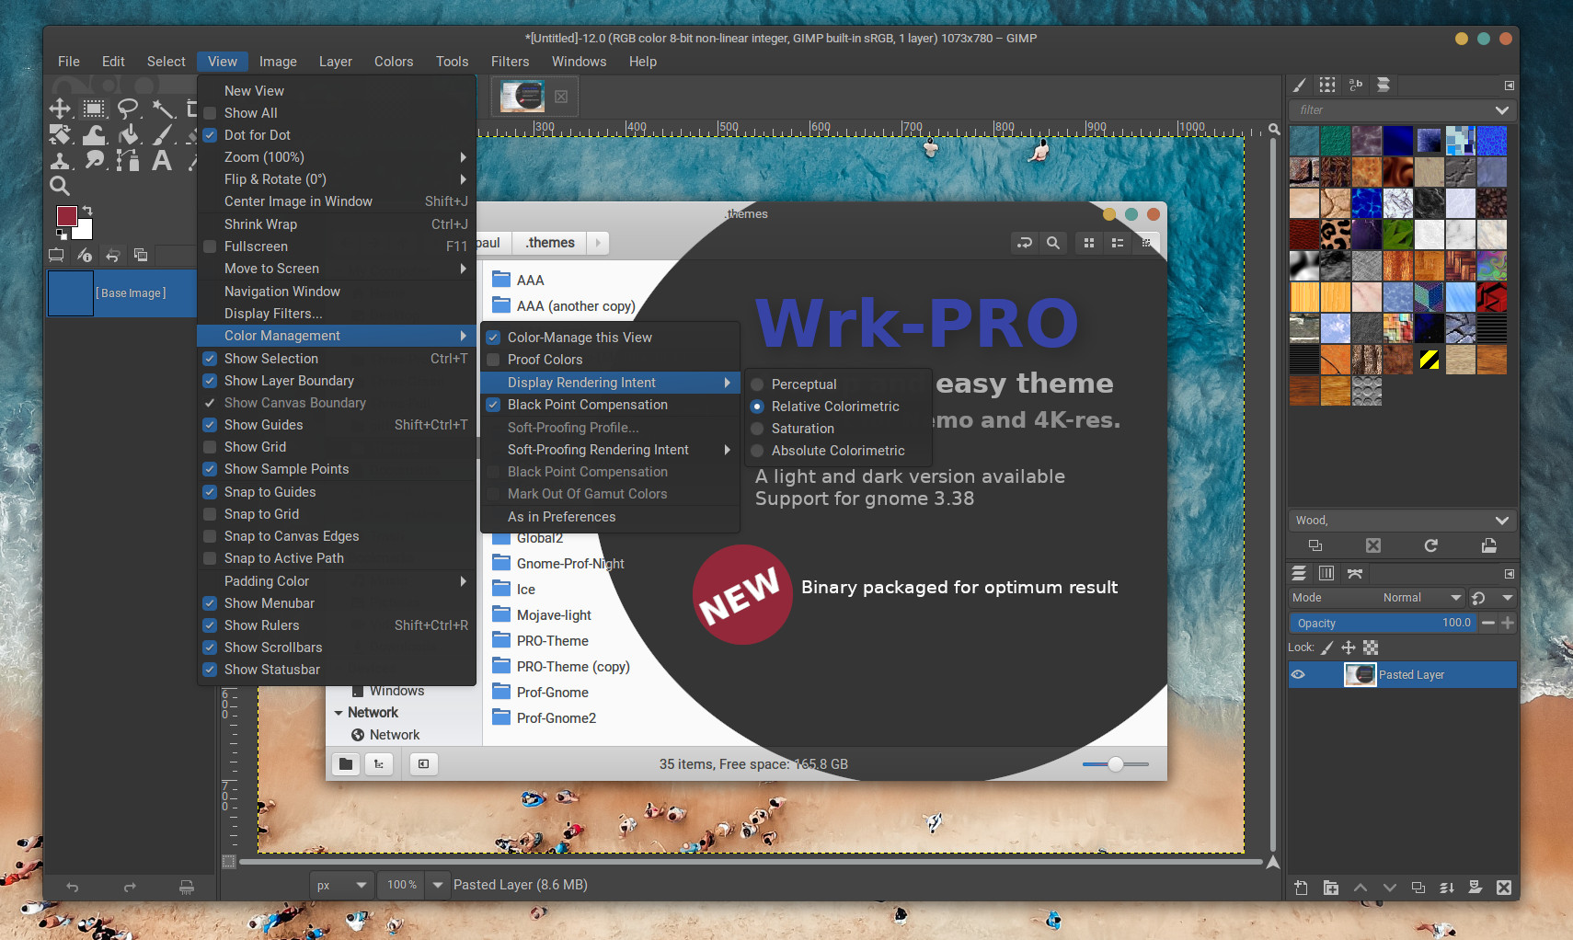Click the foreground color swatch

(x=65, y=214)
